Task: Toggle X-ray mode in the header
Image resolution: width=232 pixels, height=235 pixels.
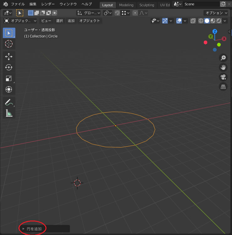Action: (x=193, y=21)
